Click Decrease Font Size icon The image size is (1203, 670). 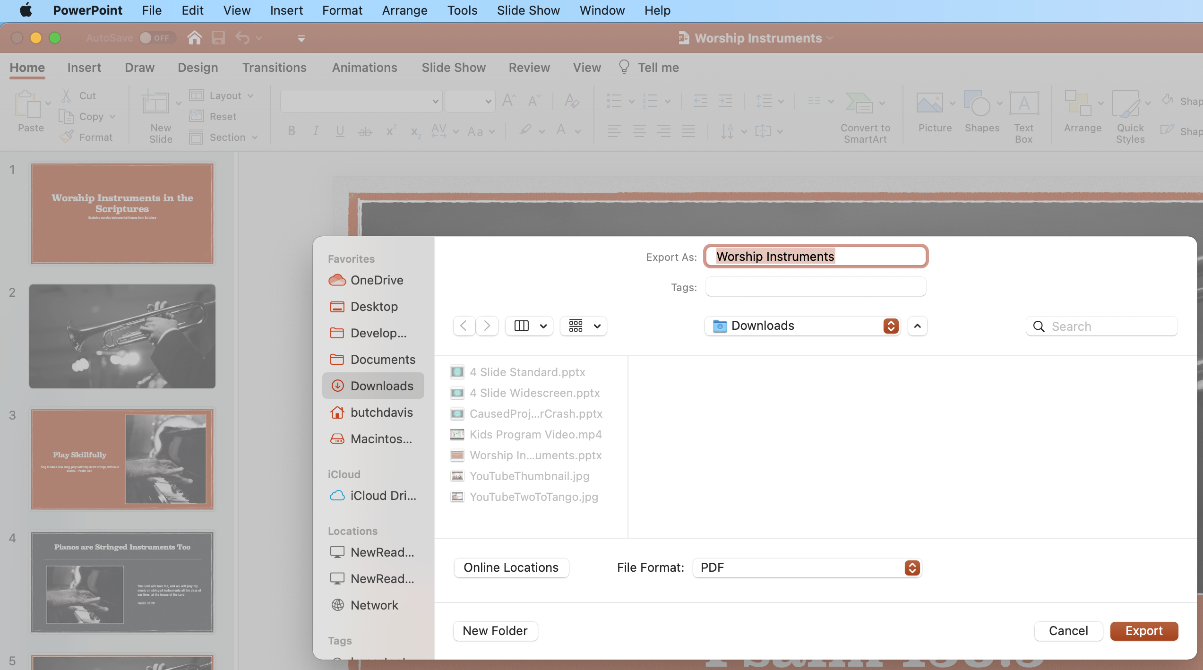coord(534,101)
